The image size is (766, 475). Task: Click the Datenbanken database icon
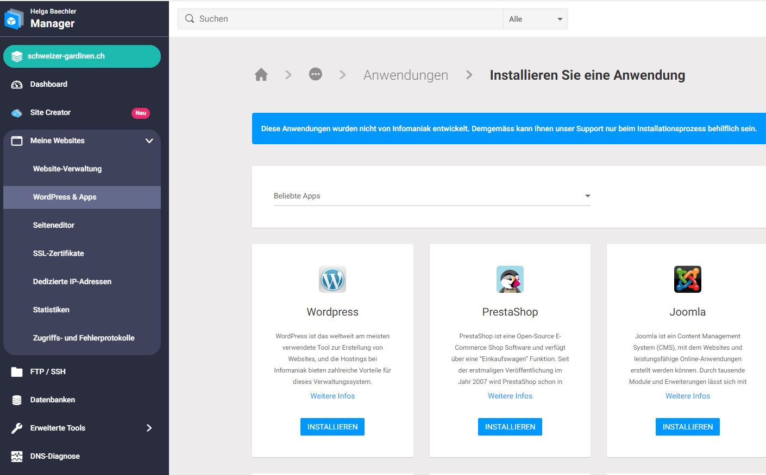17,400
